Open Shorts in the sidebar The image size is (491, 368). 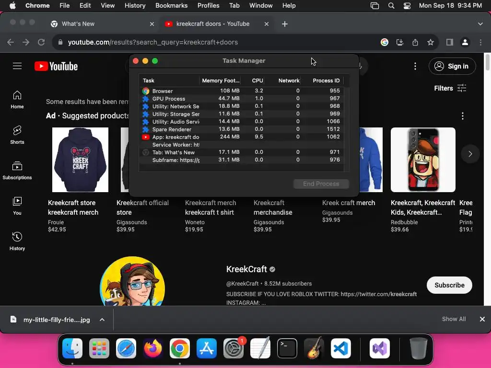click(x=17, y=135)
